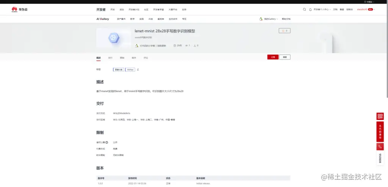Open the 开发 menu in developer nav
The height and width of the screenshot is (187, 388).
tap(113, 9)
